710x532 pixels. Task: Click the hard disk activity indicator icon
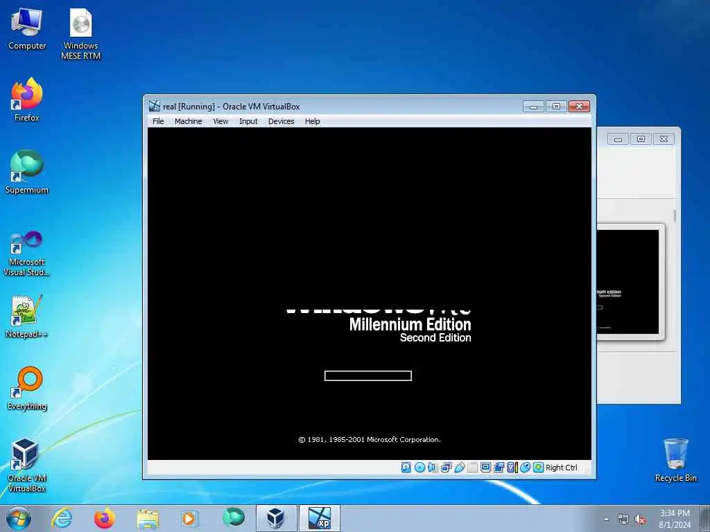(x=406, y=468)
